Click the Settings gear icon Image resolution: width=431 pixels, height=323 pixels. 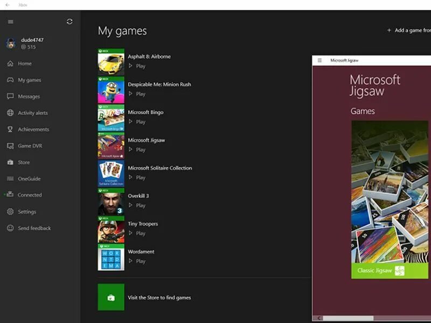[10, 212]
